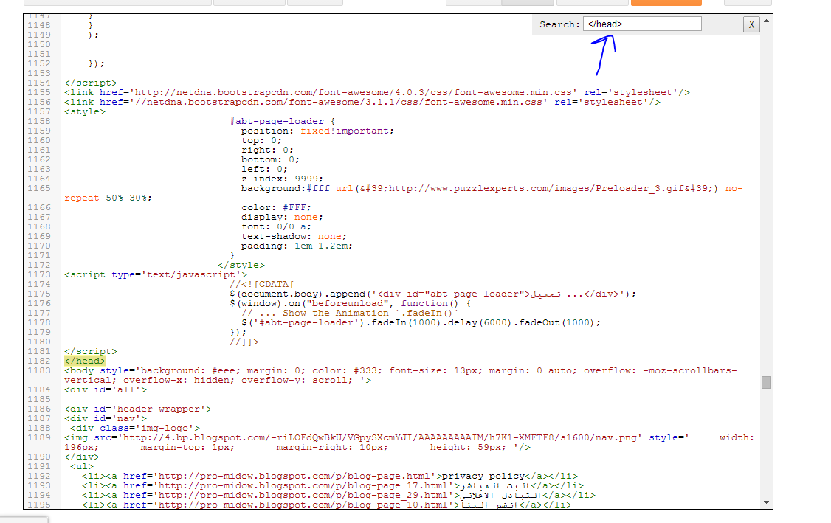831x523 pixels.
Task: Click the 'color: #FFF;' CSS line
Action: tap(276, 207)
